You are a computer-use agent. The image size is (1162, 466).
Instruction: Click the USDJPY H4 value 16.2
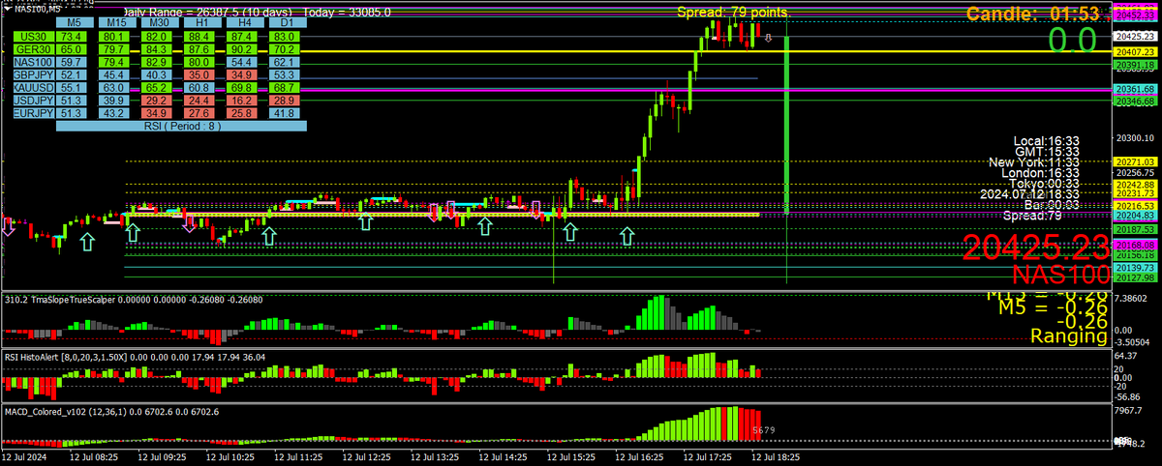tap(244, 100)
